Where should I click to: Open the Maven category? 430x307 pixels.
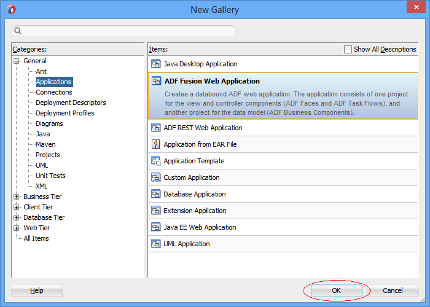tap(45, 144)
